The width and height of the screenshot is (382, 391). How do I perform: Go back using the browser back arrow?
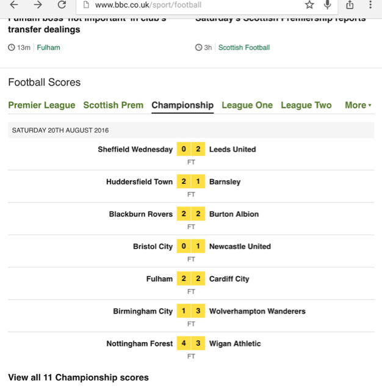coord(14,4)
